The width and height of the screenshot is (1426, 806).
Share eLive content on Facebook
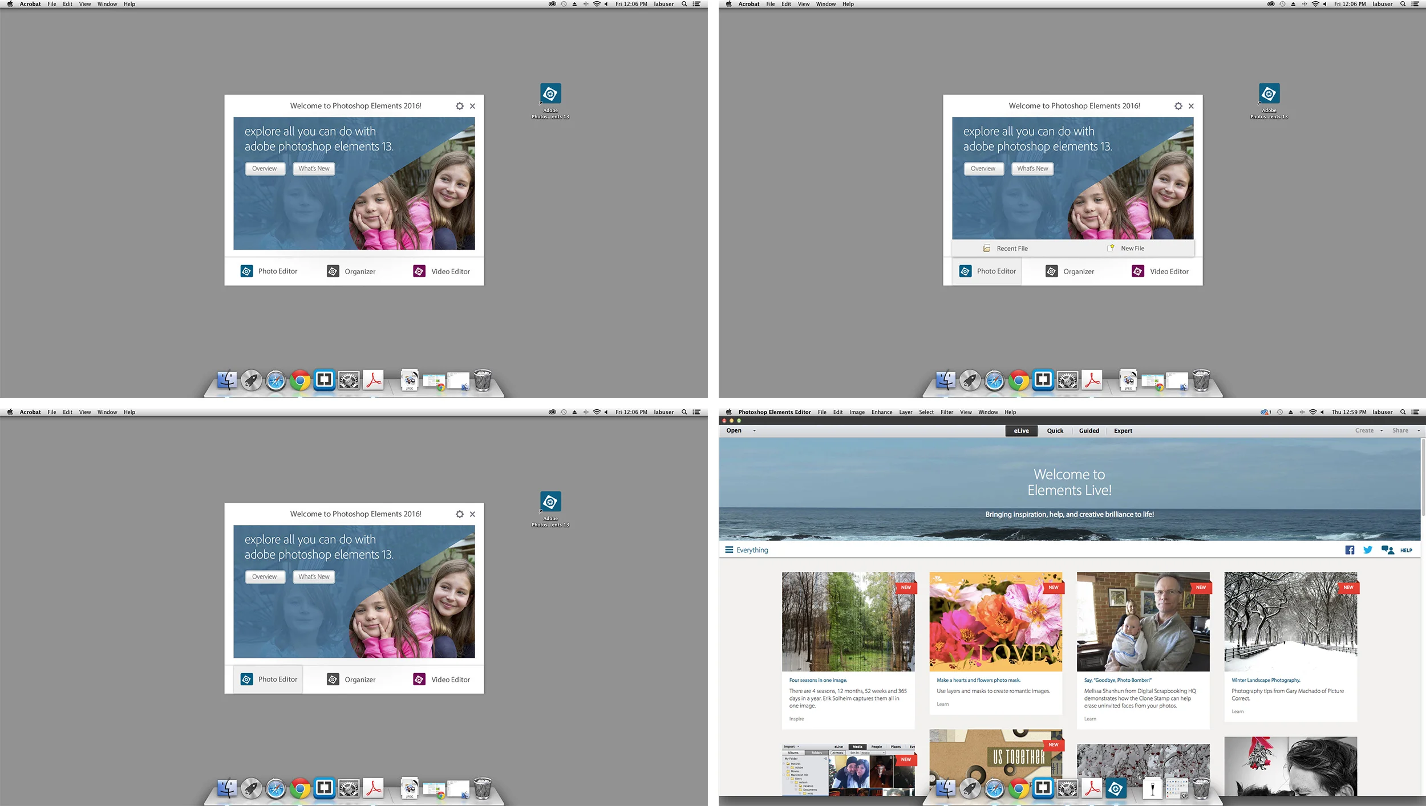pyautogui.click(x=1350, y=549)
